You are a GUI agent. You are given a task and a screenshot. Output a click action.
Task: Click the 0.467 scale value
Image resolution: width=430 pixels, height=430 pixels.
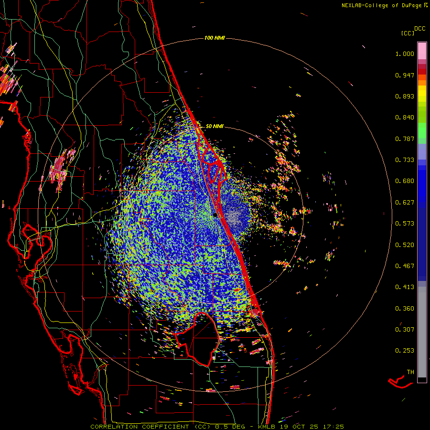(405, 266)
